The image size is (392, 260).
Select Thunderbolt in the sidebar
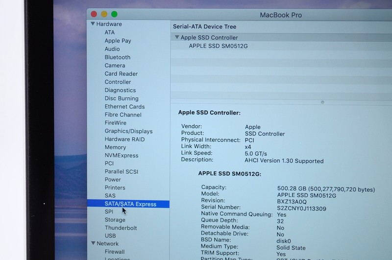(x=121, y=228)
